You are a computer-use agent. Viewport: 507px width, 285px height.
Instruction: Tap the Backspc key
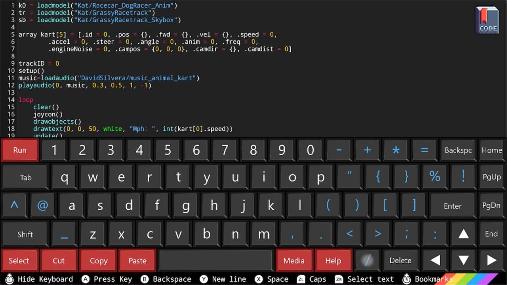point(458,150)
